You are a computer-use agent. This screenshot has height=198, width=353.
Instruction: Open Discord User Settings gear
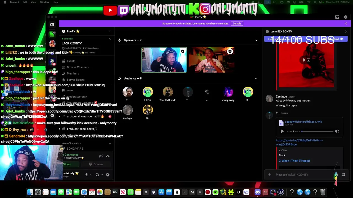[x=108, y=175]
